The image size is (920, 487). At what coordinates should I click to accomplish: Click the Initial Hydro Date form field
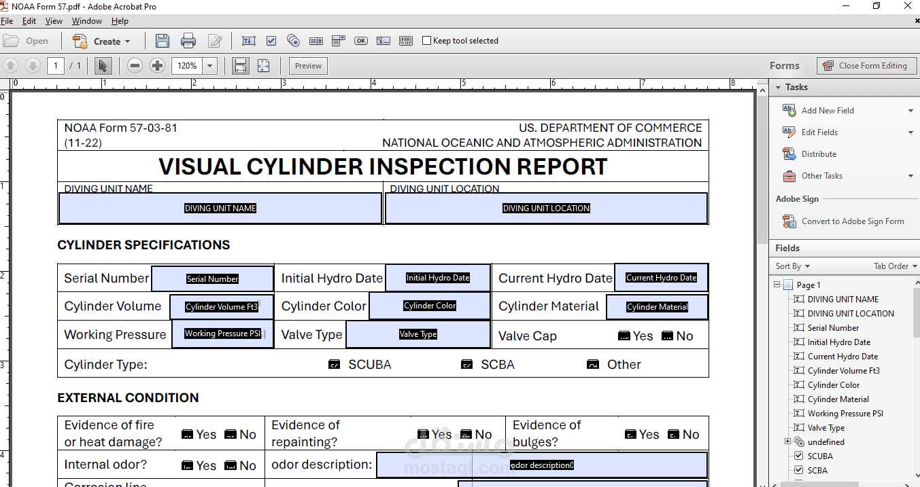438,278
